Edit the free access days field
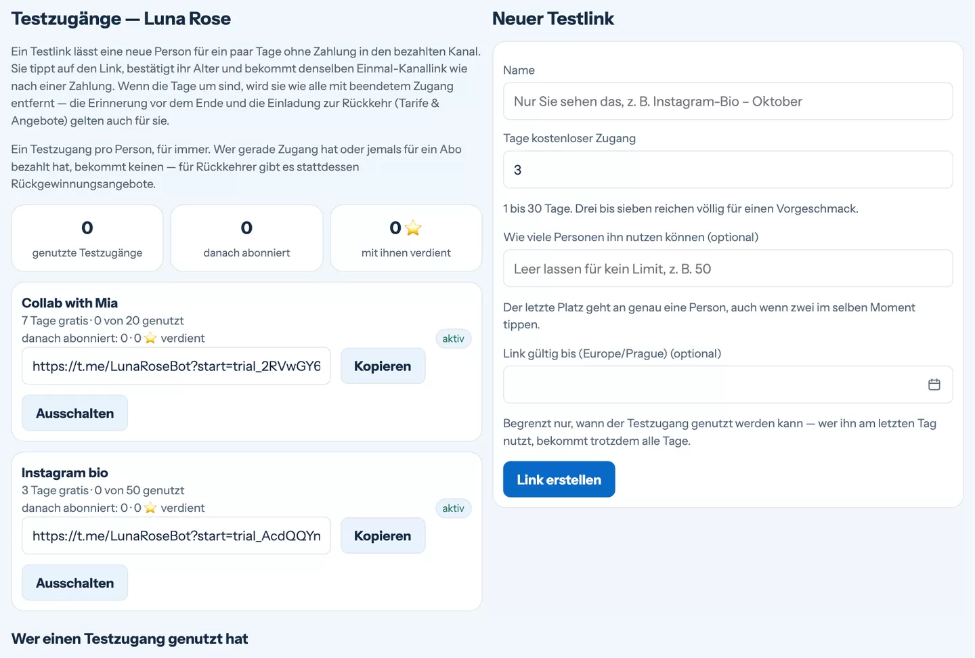Screen dimensions: 975x658 pos(728,169)
